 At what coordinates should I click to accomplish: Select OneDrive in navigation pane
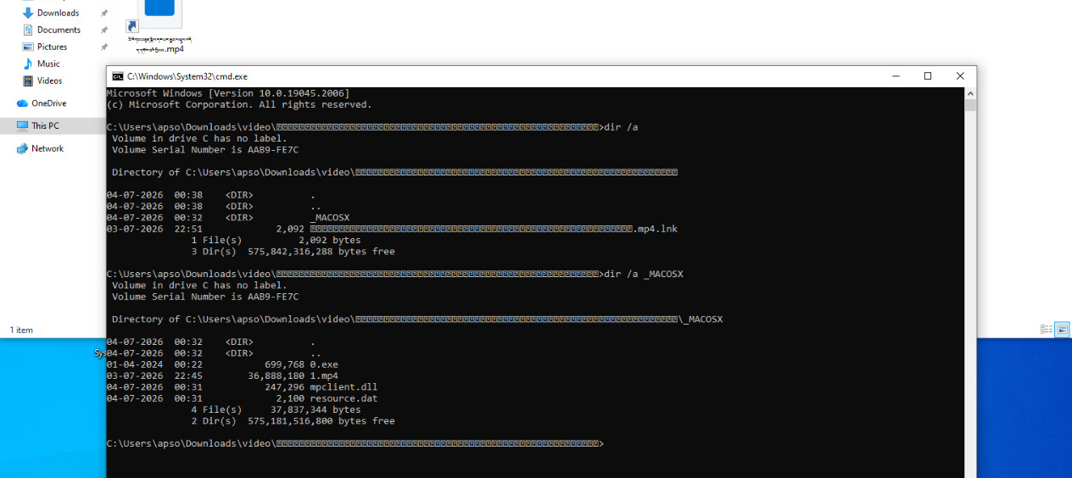point(48,103)
